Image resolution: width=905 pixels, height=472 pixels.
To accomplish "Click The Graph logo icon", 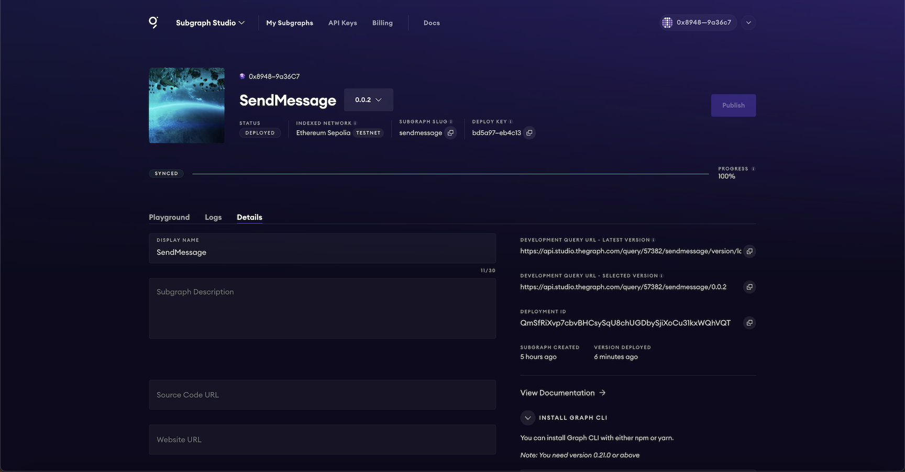I will tap(153, 23).
